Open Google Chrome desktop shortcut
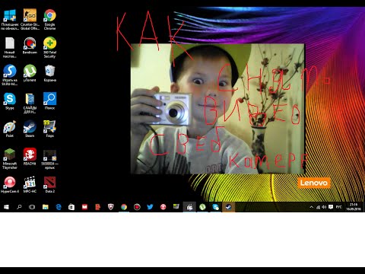Screen dimensions: 365x274 click(50, 19)
